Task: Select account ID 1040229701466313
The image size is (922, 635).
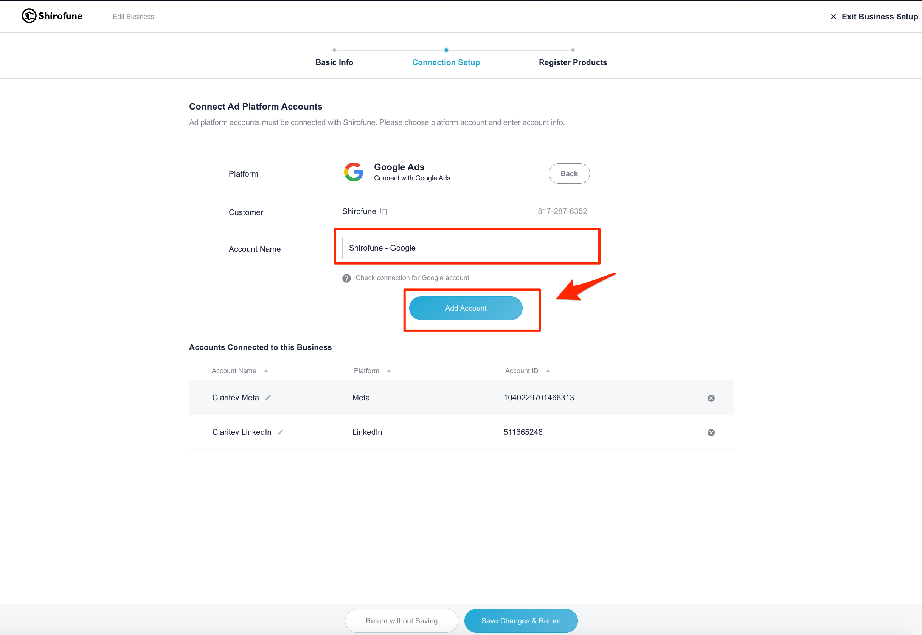Action: (539, 398)
